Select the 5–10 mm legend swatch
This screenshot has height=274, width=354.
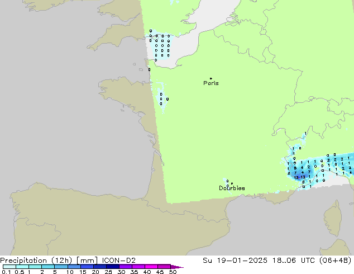(61, 267)
